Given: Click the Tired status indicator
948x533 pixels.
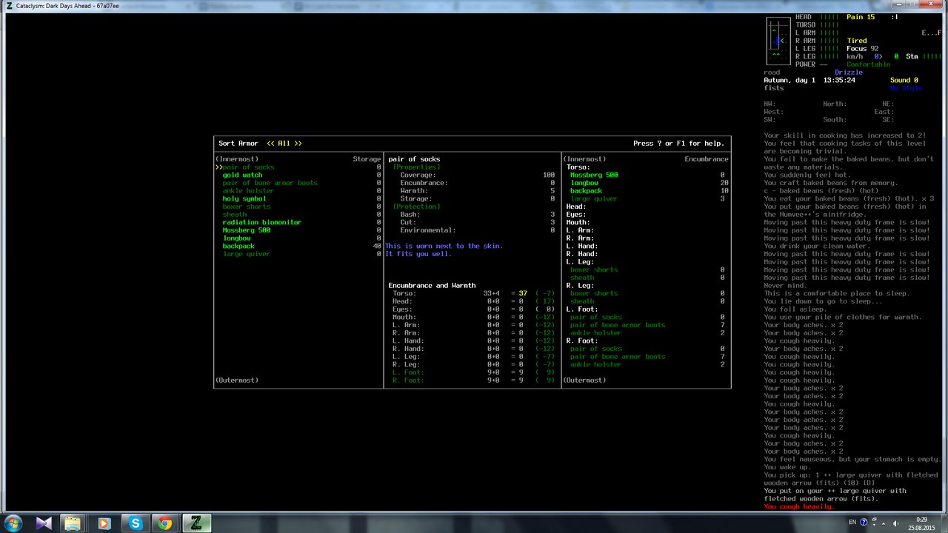Looking at the screenshot, I should tap(857, 41).
